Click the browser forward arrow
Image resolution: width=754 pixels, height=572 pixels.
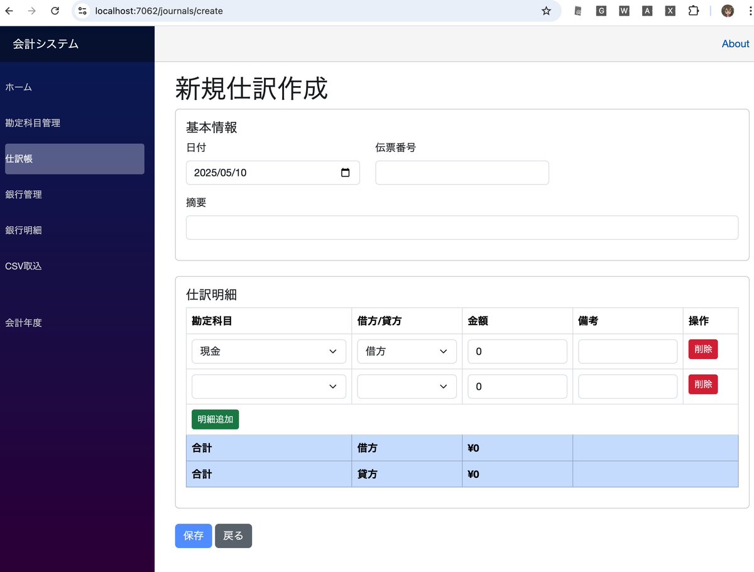pos(32,11)
